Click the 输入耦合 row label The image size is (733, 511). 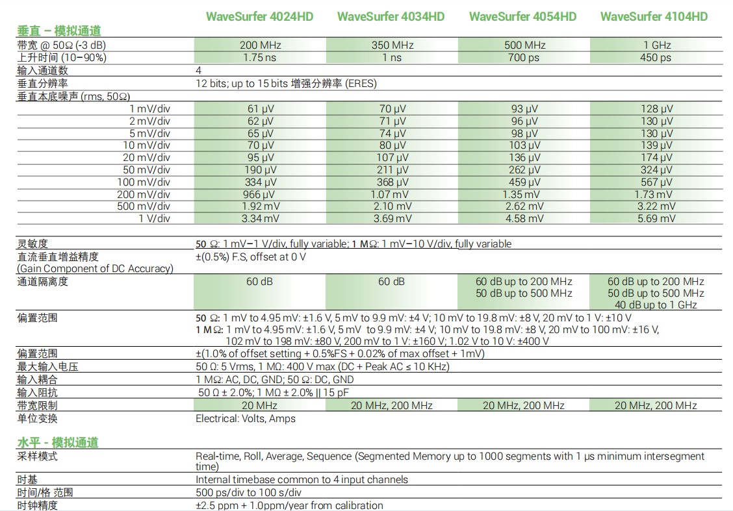[38, 380]
